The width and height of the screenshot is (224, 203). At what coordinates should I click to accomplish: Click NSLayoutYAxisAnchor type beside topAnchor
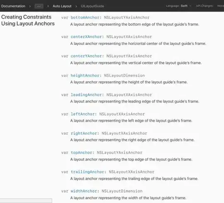coord(119,152)
